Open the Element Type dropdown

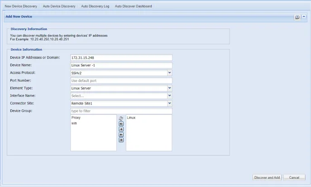pos(170,88)
